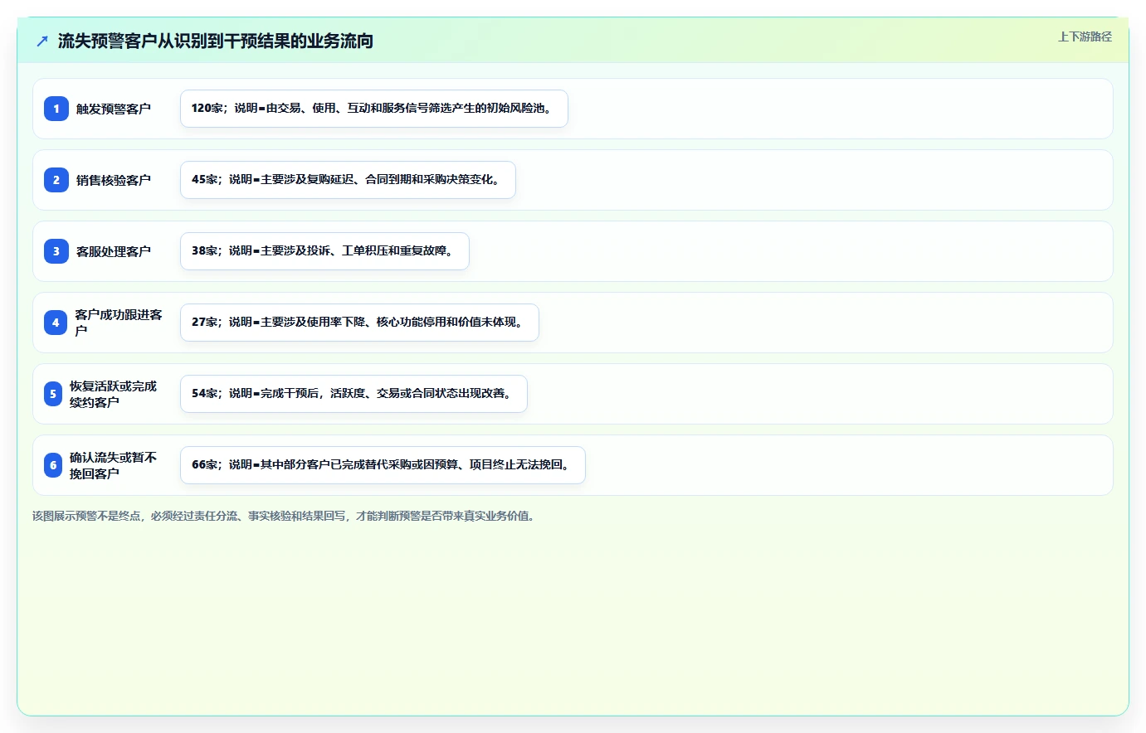Viewport: 1146px width, 733px height.
Task: Click the footnote starting 该图展示预警不是终点
Action: [x=285, y=516]
